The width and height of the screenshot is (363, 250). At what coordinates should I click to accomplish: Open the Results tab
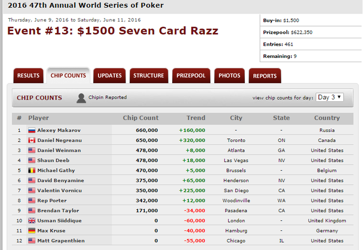[28, 76]
